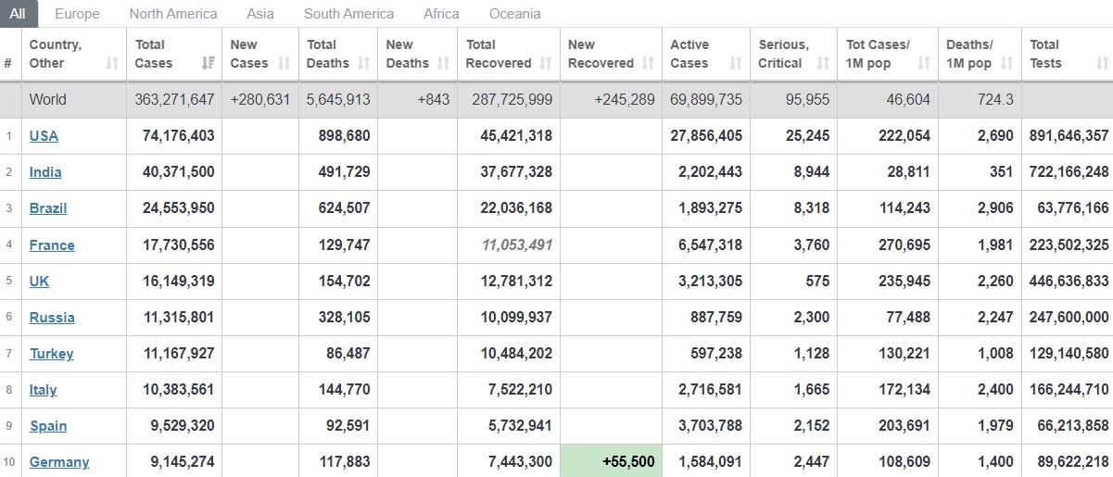
Task: Show the Oceania tab
Action: 514,14
